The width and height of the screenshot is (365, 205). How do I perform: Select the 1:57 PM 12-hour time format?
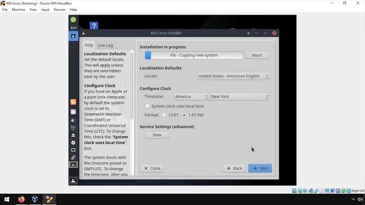pos(184,115)
